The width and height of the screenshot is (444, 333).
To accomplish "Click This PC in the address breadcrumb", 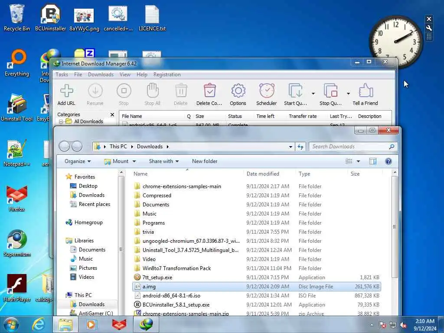I will pos(118,147).
